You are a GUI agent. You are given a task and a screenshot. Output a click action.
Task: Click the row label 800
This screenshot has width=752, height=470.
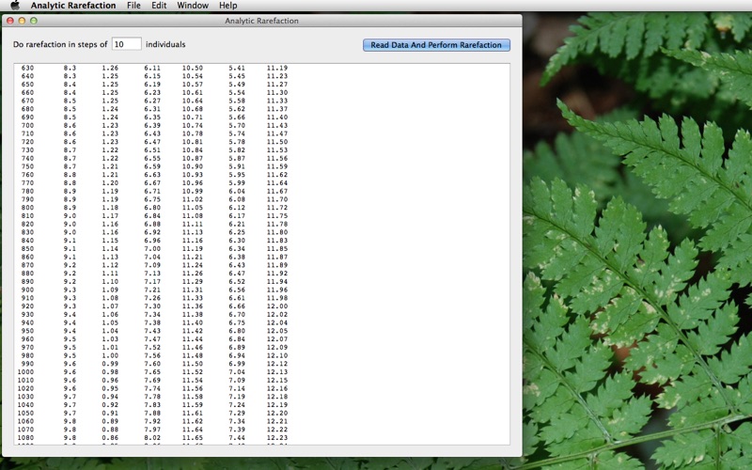pyautogui.click(x=27, y=208)
